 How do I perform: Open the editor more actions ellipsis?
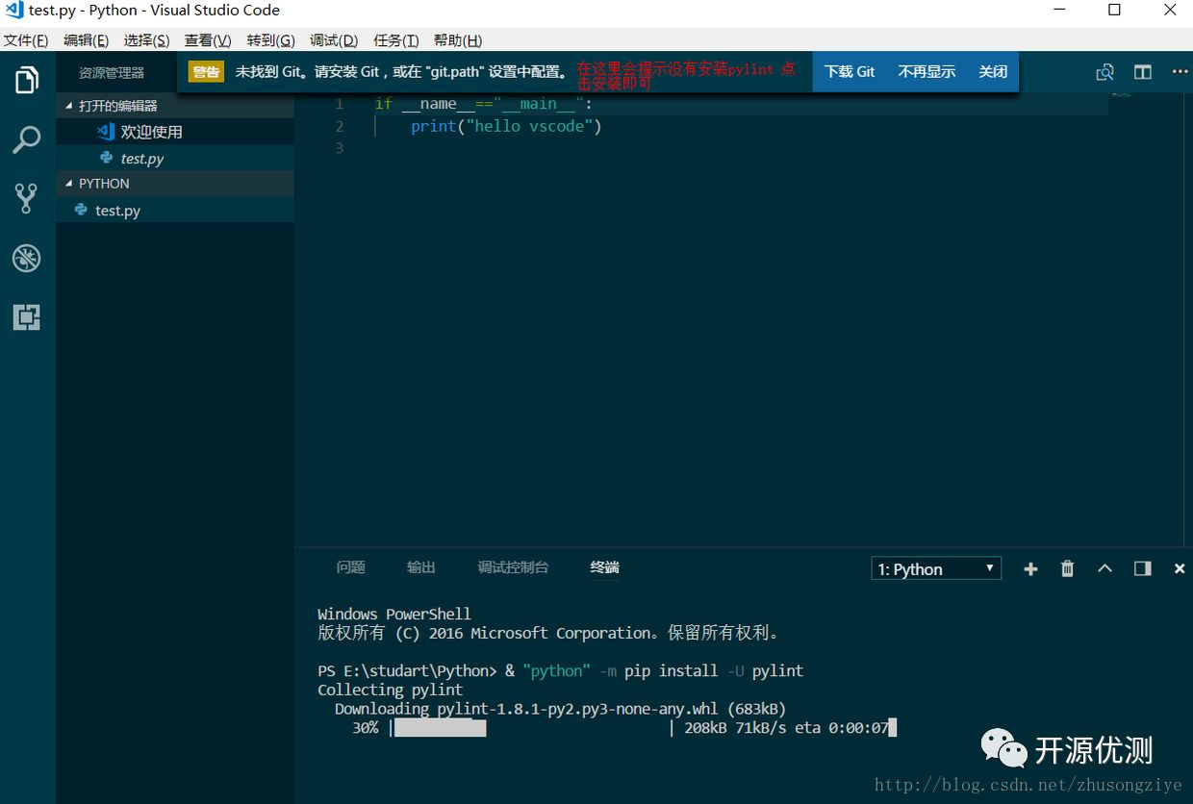click(1180, 72)
